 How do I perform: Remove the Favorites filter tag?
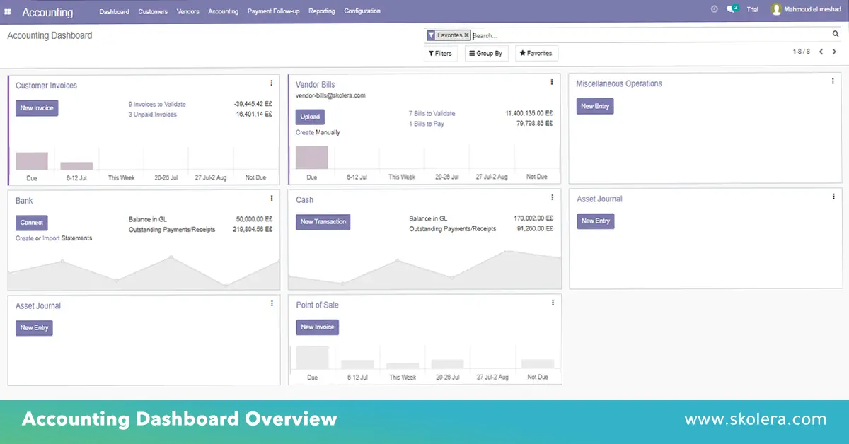pyautogui.click(x=466, y=35)
